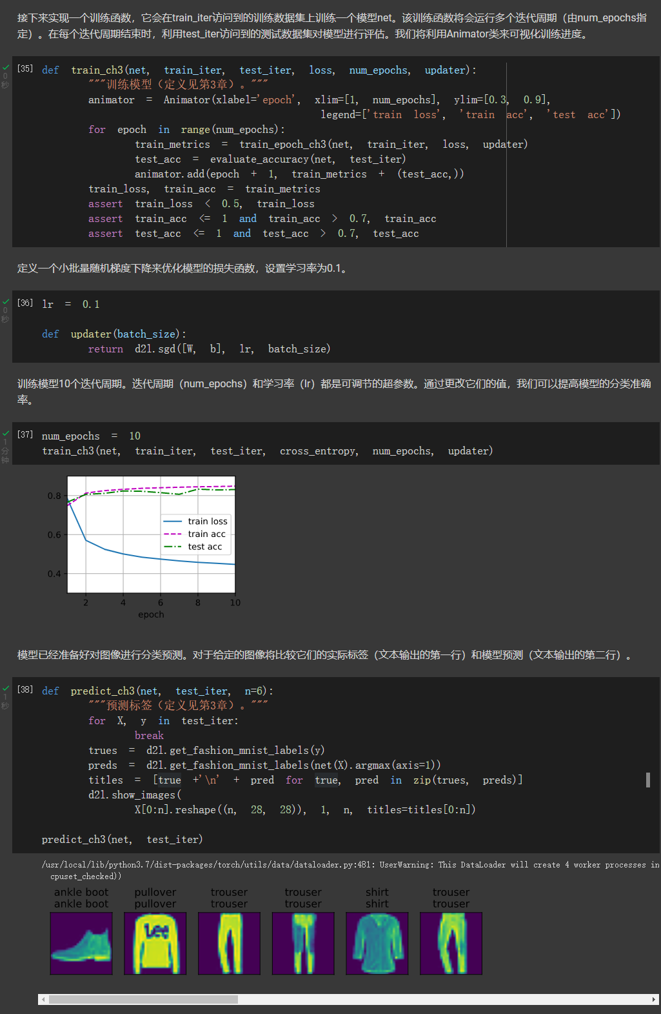The height and width of the screenshot is (1014, 661).
Task: Click the 'def predict_ch3' definition line
Action: click(158, 691)
